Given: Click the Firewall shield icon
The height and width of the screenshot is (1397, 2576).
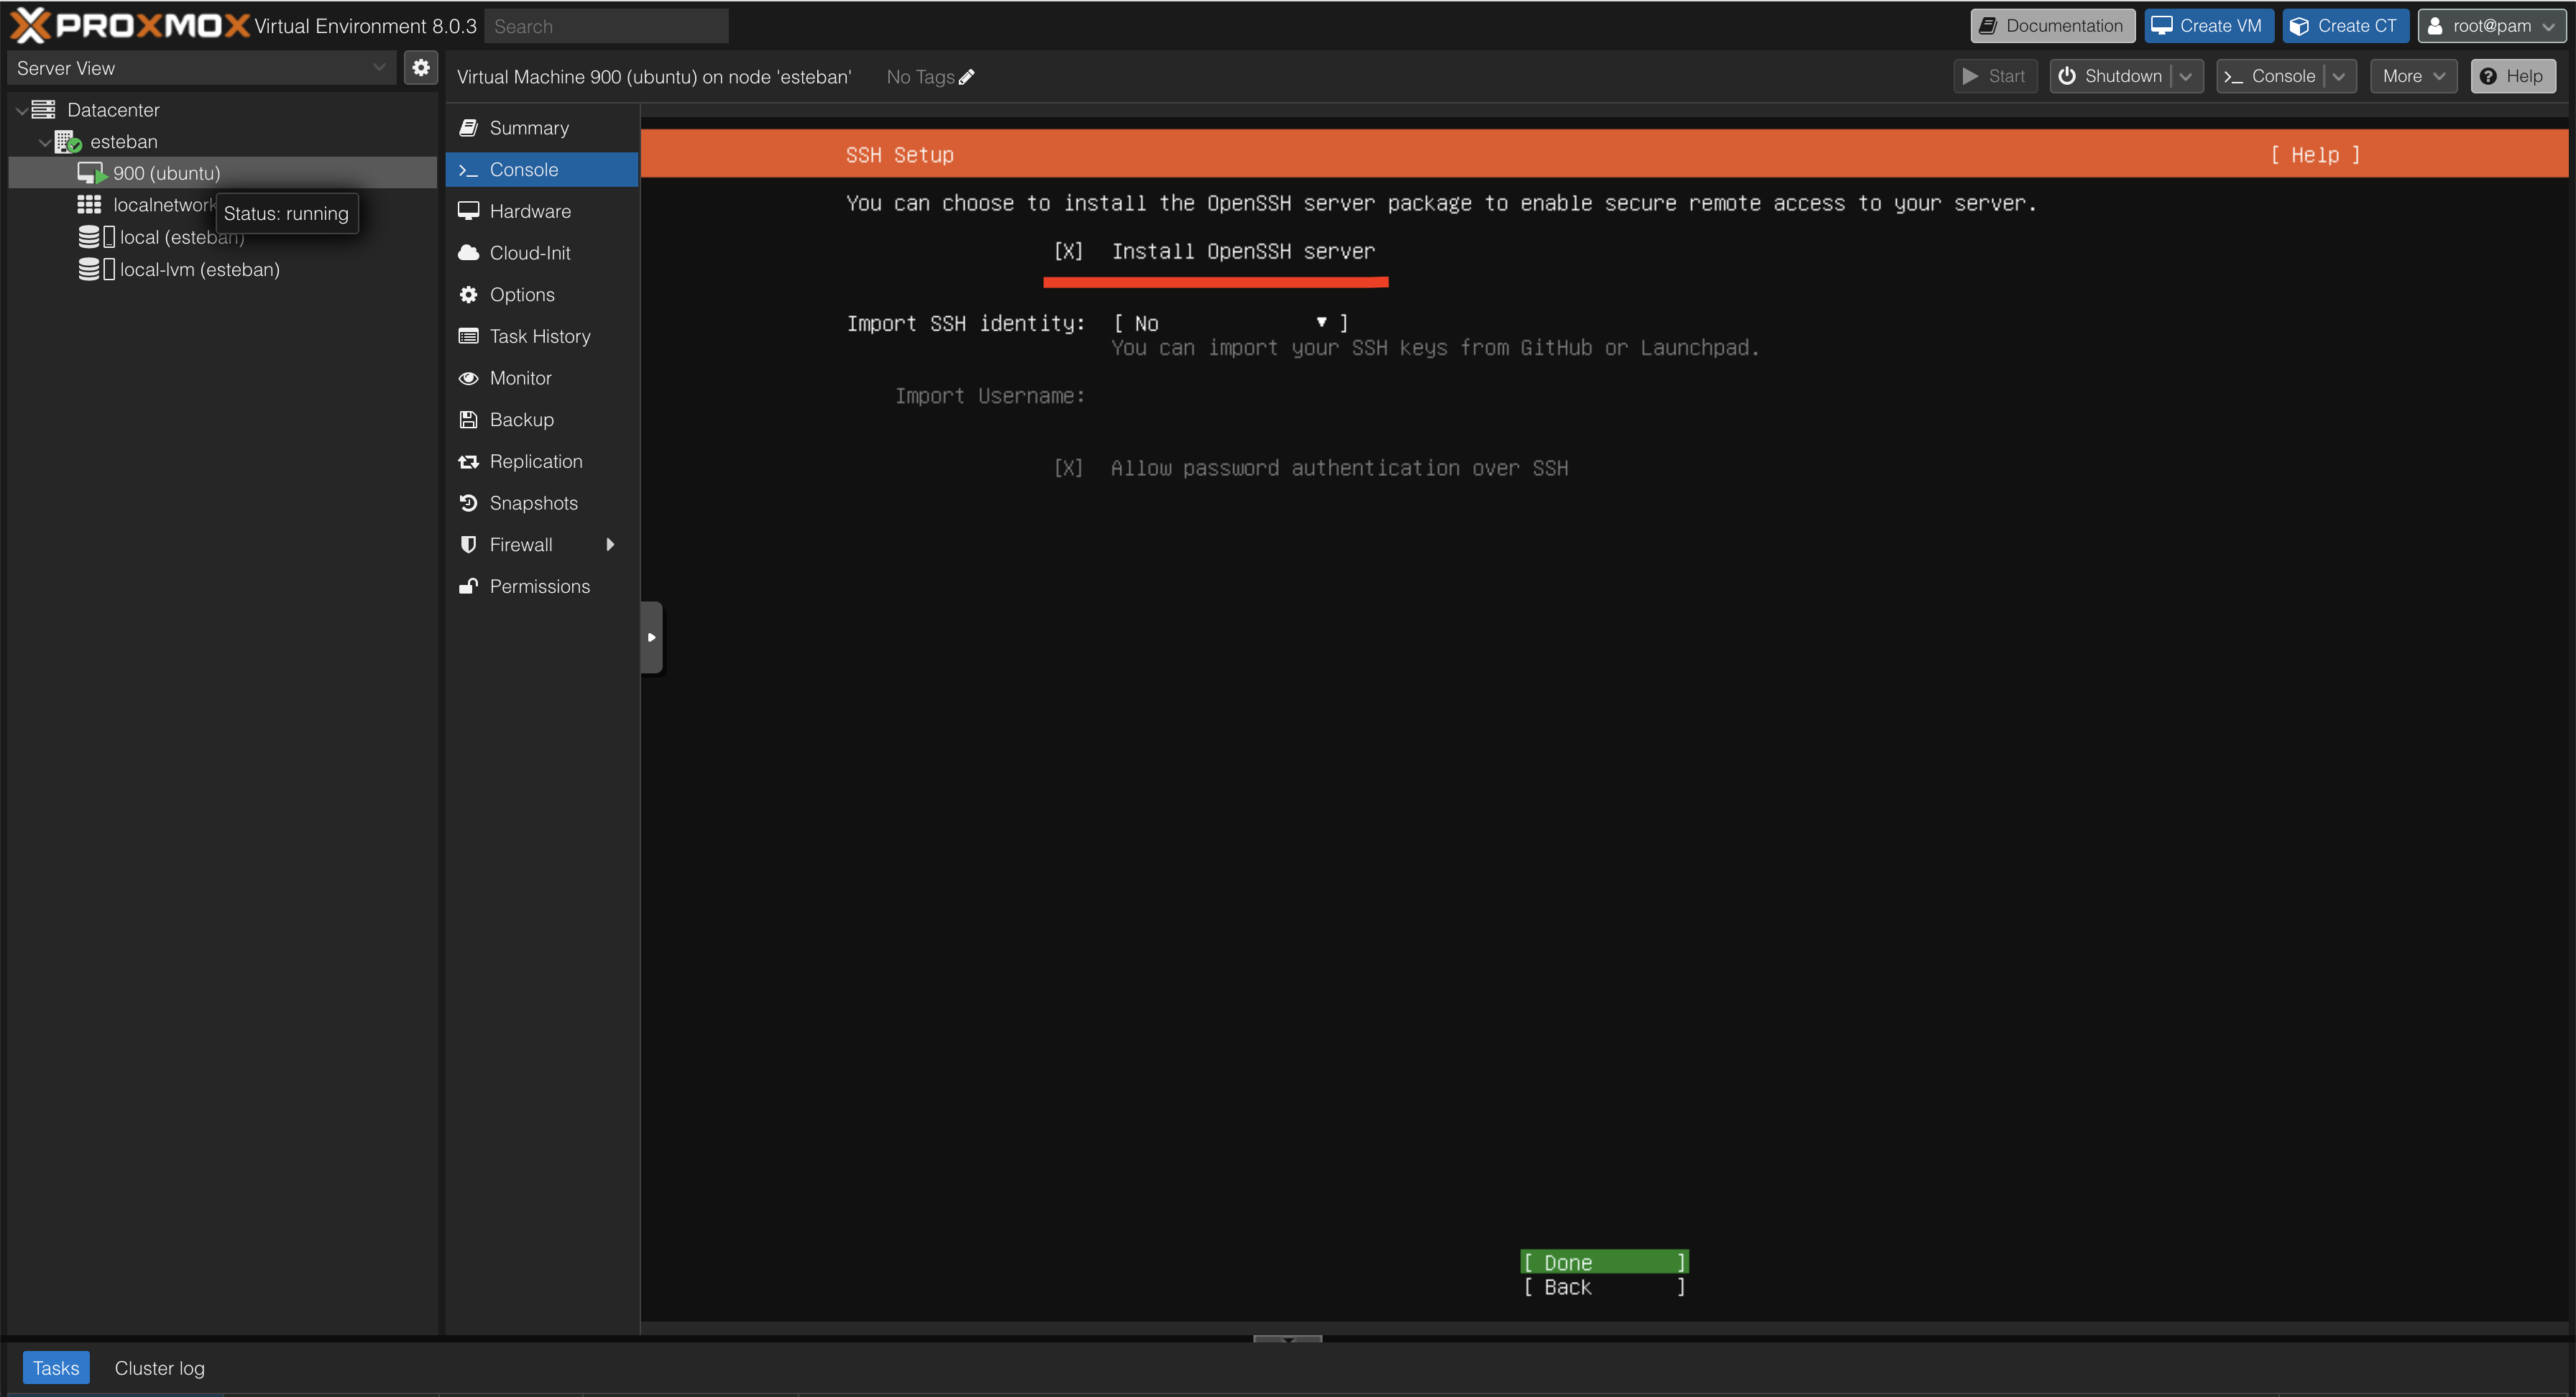Looking at the screenshot, I should point(468,544).
